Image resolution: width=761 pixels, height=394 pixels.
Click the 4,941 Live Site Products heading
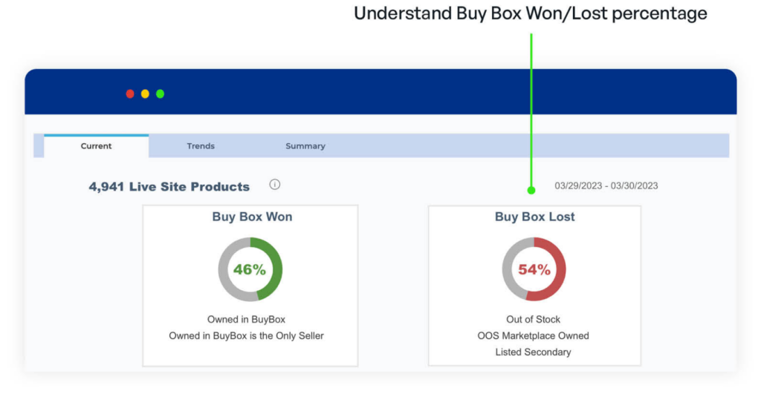[169, 186]
